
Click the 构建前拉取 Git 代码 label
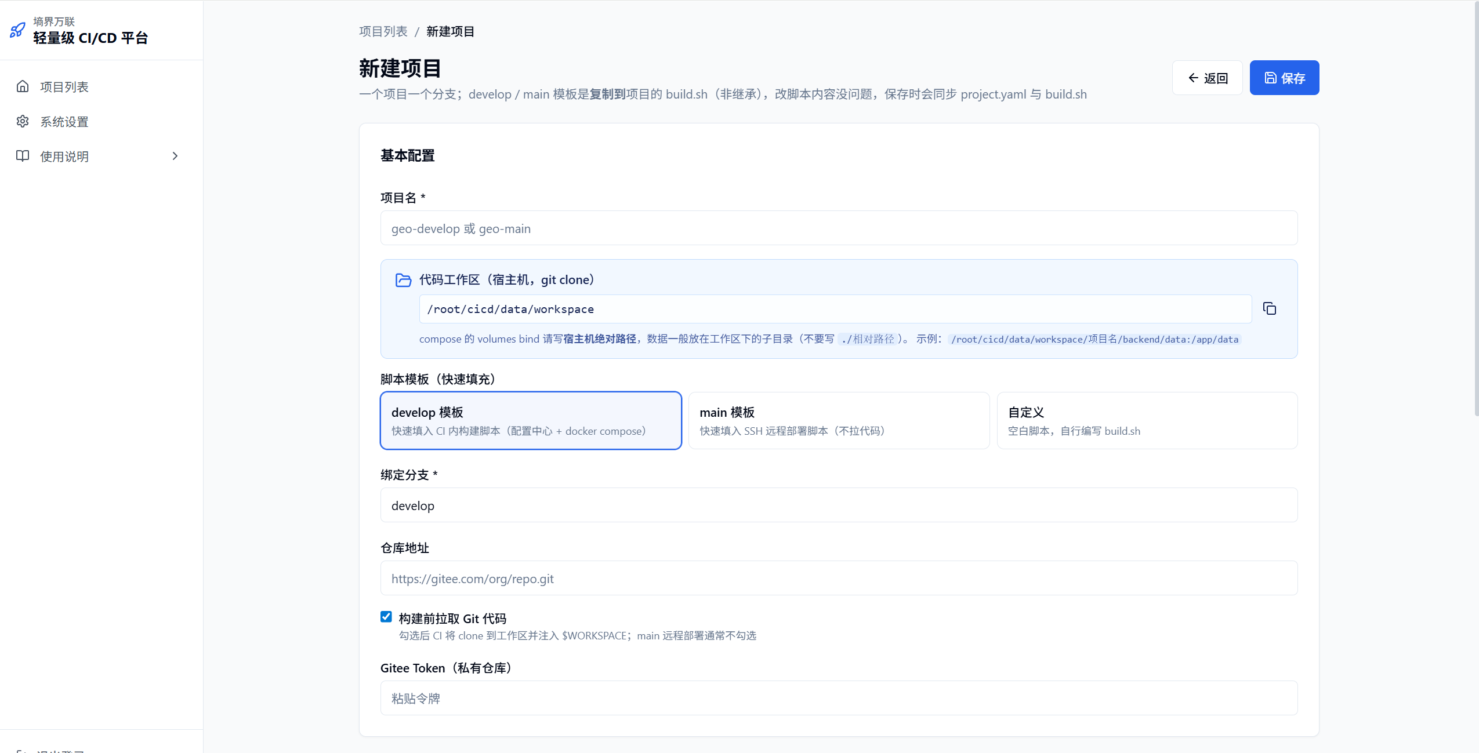click(452, 619)
